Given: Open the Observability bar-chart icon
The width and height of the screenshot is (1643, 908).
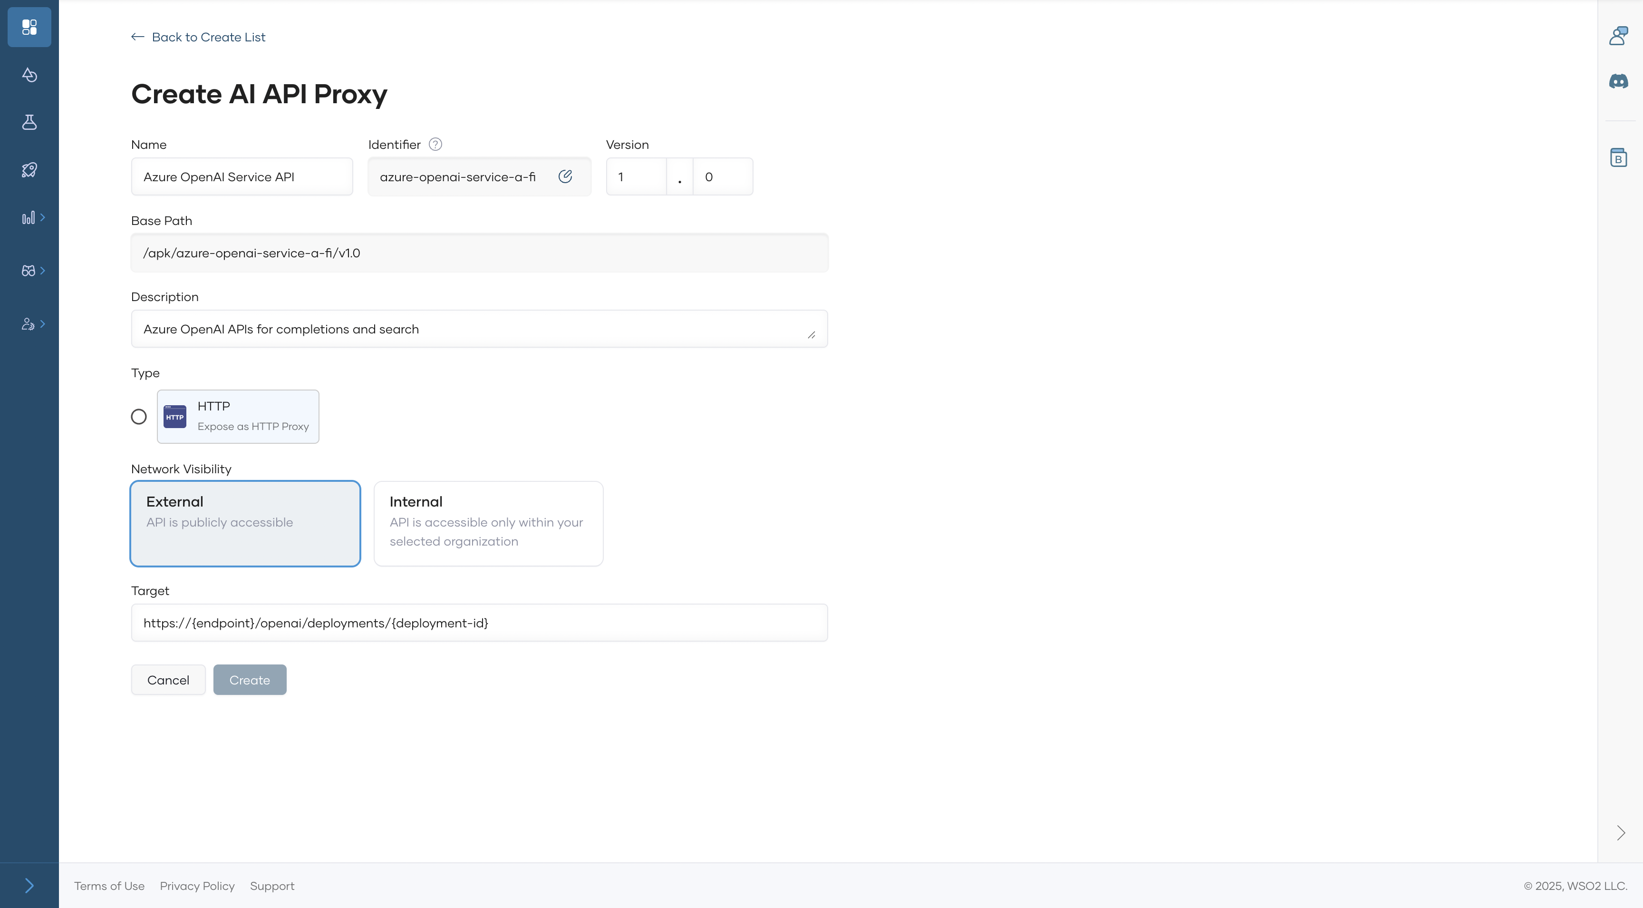Looking at the screenshot, I should (x=28, y=217).
